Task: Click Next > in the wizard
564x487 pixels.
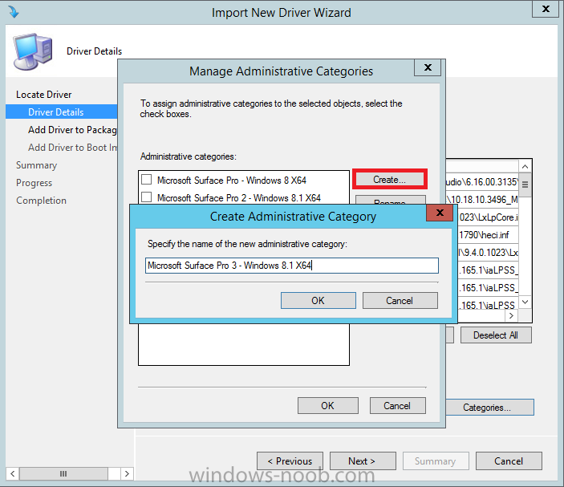Action: pos(363,461)
